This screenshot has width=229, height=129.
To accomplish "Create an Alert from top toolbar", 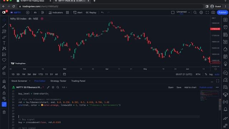I will pos(78,13).
